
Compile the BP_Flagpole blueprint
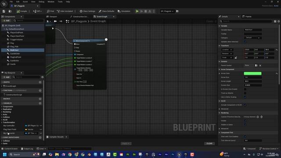(22, 11)
